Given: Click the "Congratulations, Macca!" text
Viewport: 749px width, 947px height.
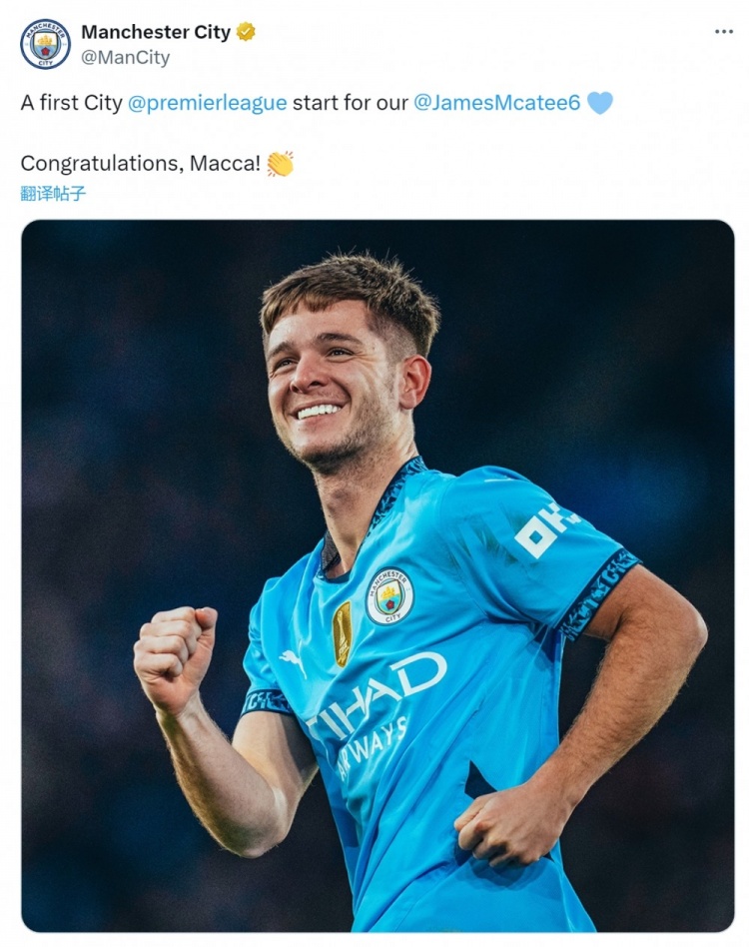Looking at the screenshot, I should [141, 163].
